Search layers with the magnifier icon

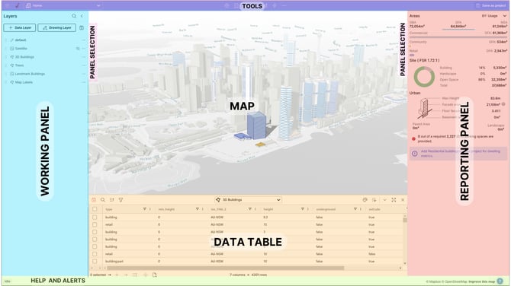(74, 16)
